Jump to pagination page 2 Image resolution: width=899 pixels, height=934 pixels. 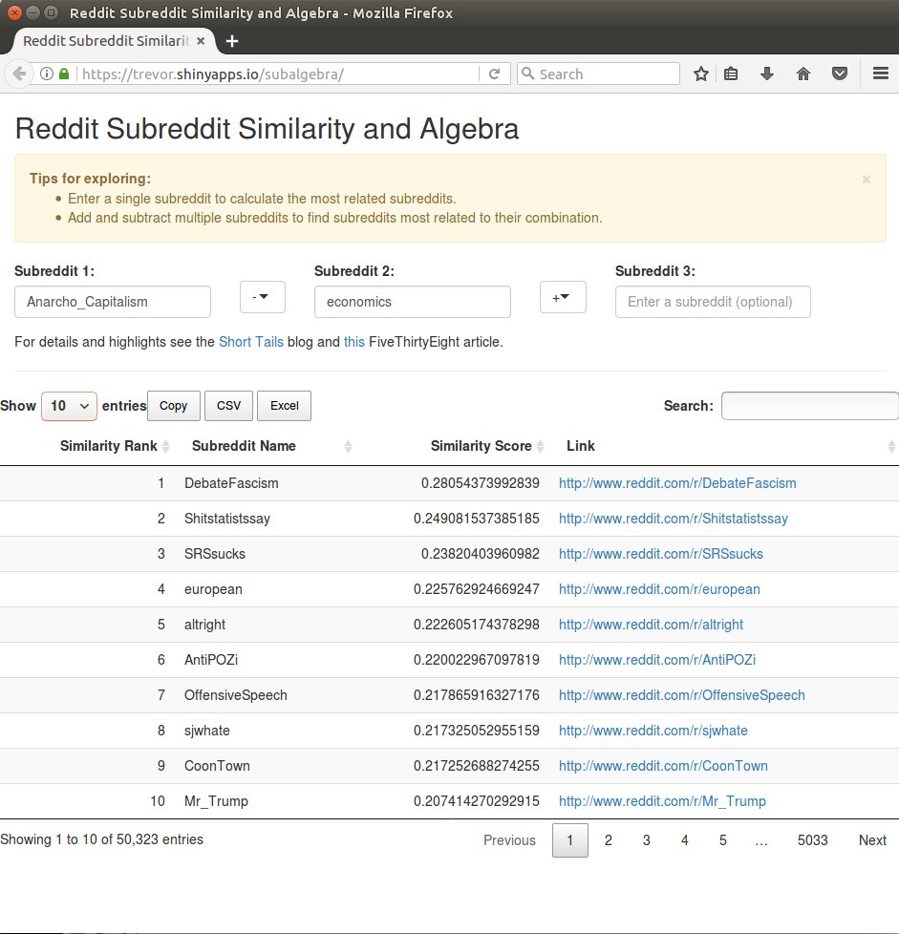[x=609, y=840]
